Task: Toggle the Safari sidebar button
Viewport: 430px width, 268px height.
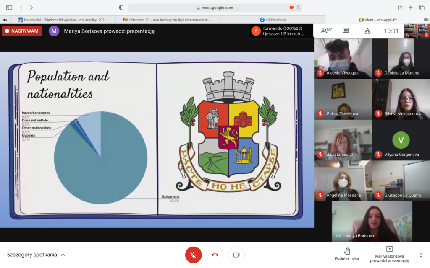Action: 9,8
